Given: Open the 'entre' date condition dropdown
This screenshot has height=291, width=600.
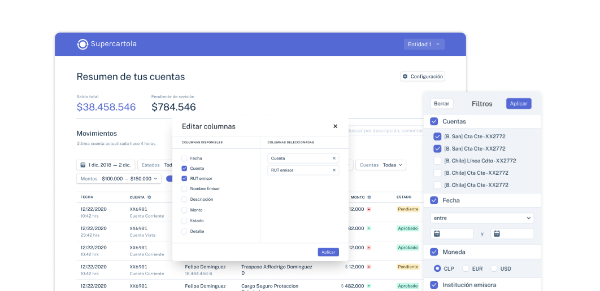Looking at the screenshot, I should click(482, 218).
